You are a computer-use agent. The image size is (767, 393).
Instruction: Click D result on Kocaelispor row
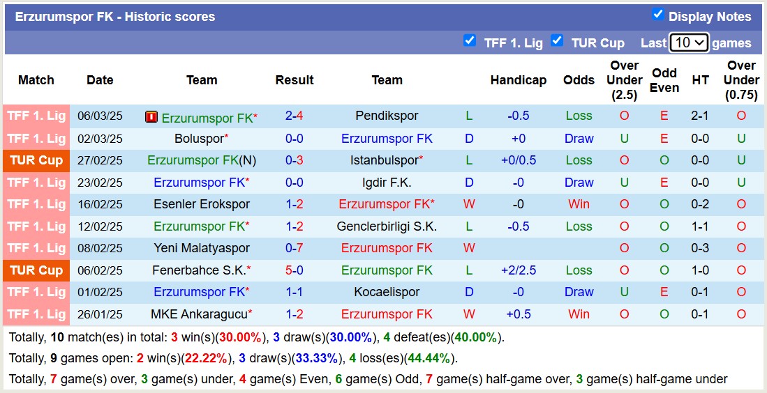(468, 292)
